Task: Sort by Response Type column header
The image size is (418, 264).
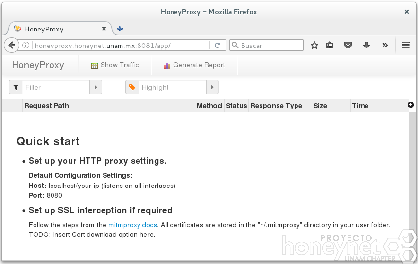Action: click(280, 106)
